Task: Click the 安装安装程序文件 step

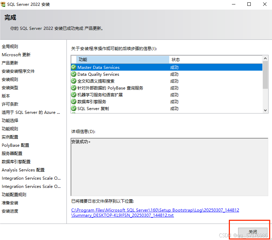Action: (18, 71)
